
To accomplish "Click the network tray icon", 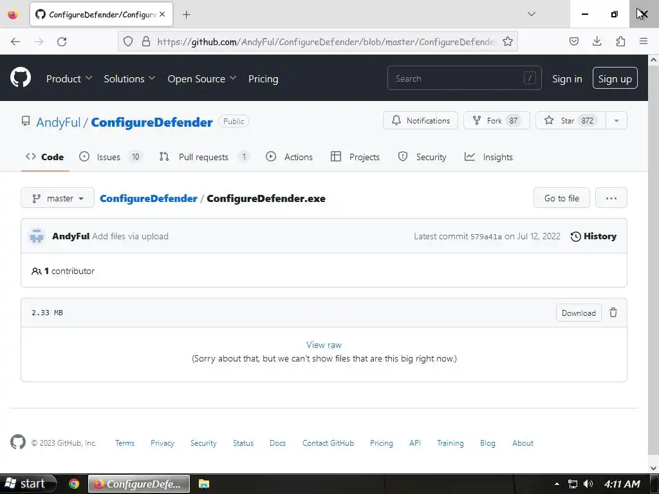I will 572,484.
